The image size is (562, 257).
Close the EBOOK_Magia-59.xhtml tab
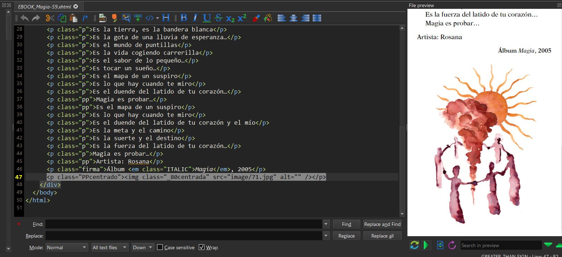coord(76,6)
